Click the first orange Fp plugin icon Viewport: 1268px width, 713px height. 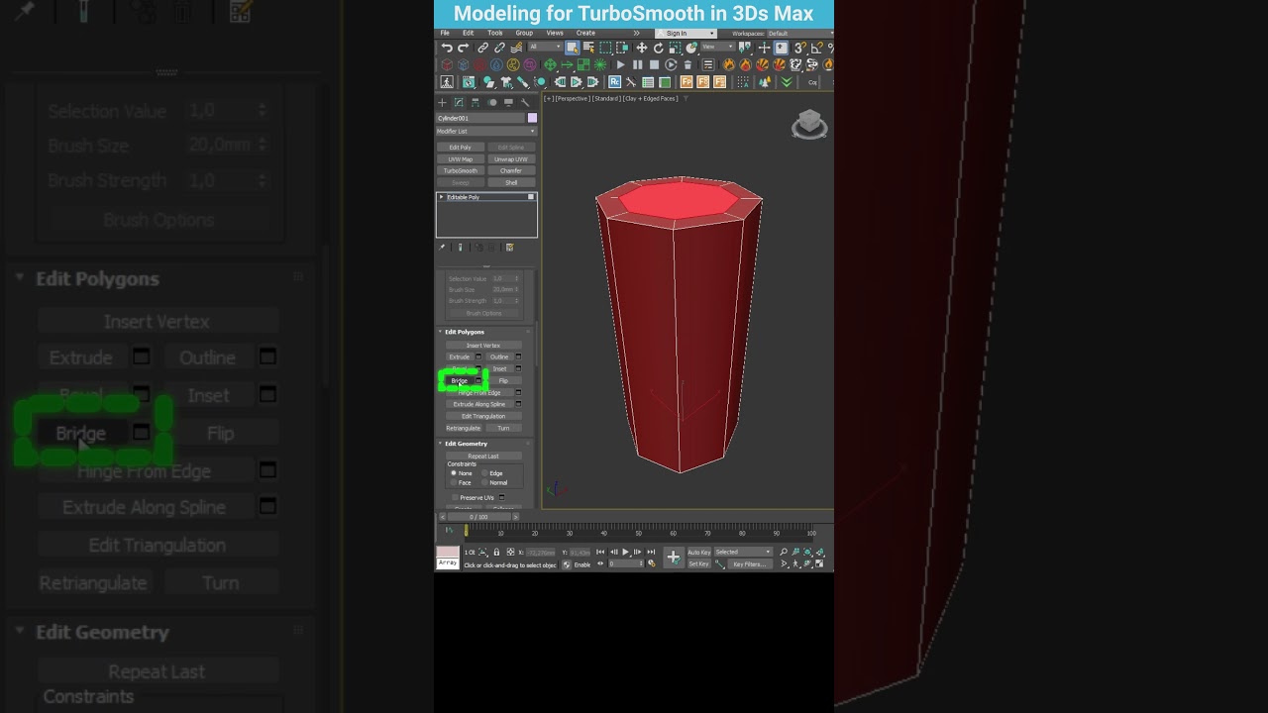[x=687, y=81]
